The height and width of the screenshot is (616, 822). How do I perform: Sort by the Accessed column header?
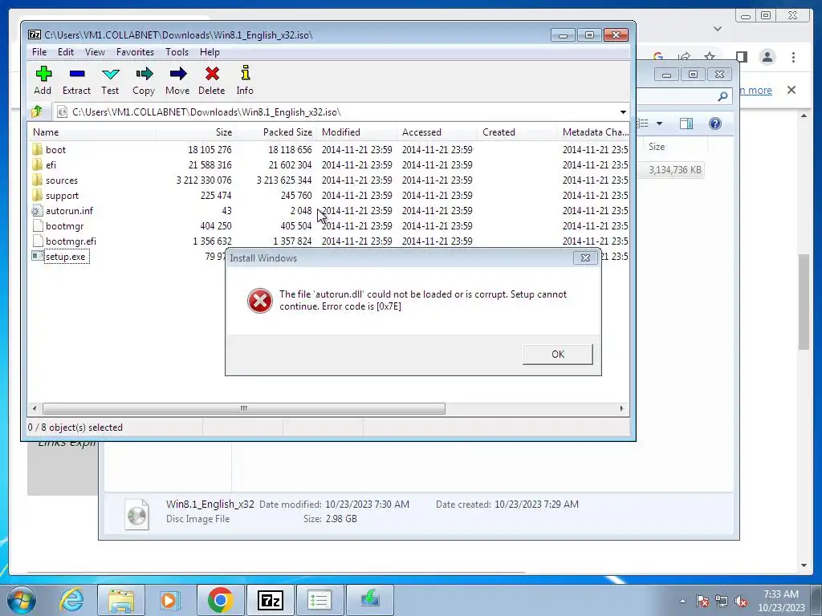[437, 132]
